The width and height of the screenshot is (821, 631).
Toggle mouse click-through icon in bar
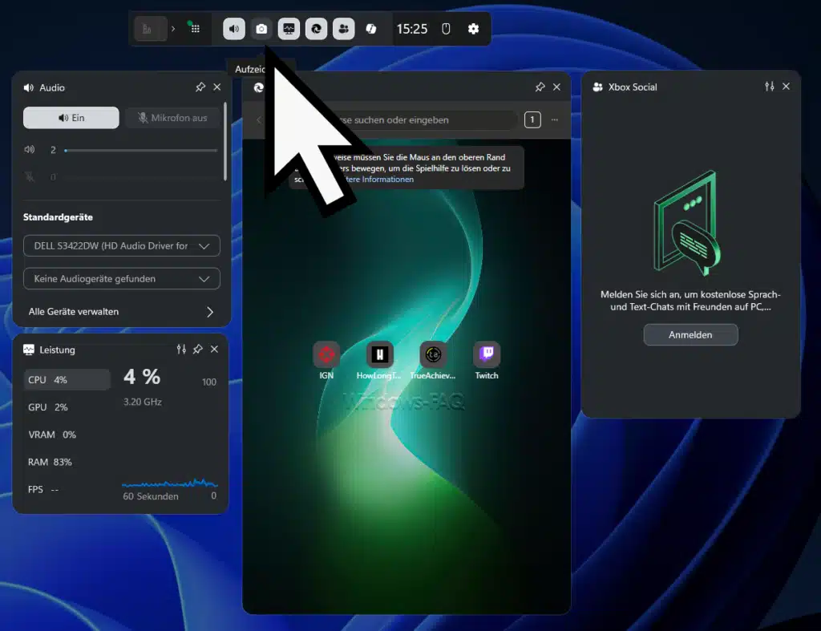(x=446, y=29)
